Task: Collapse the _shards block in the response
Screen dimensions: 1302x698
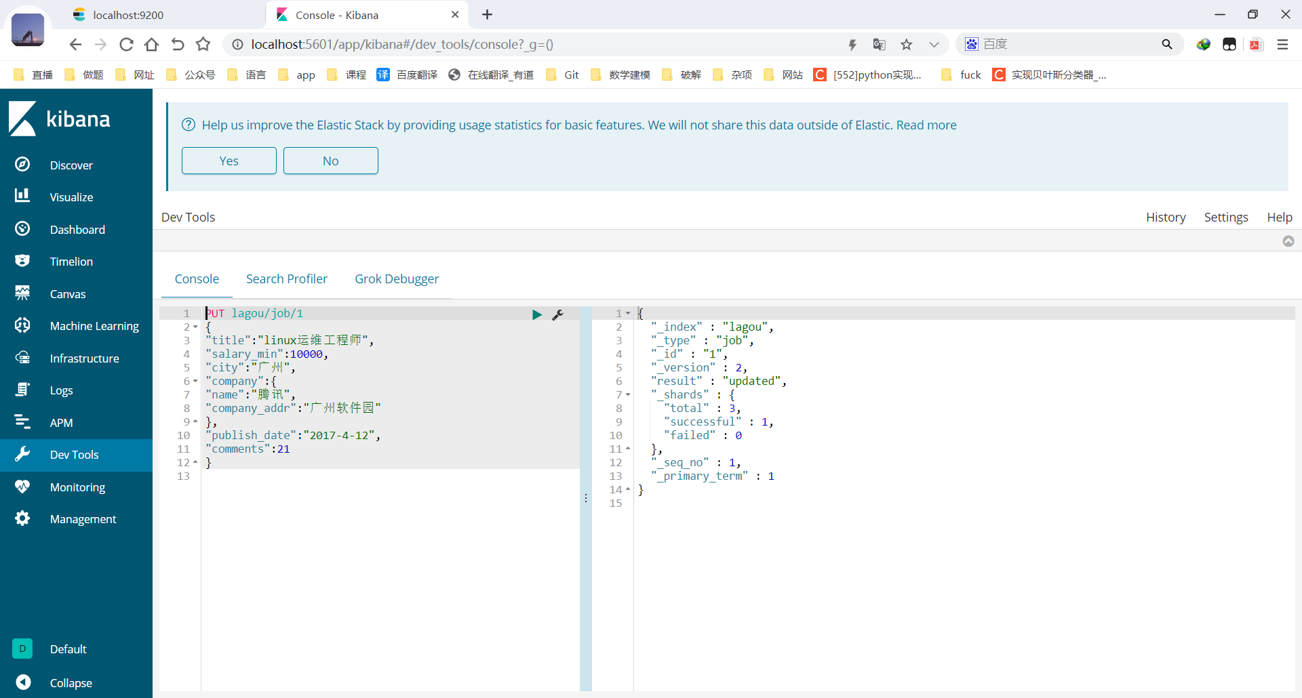Action: tap(628, 395)
